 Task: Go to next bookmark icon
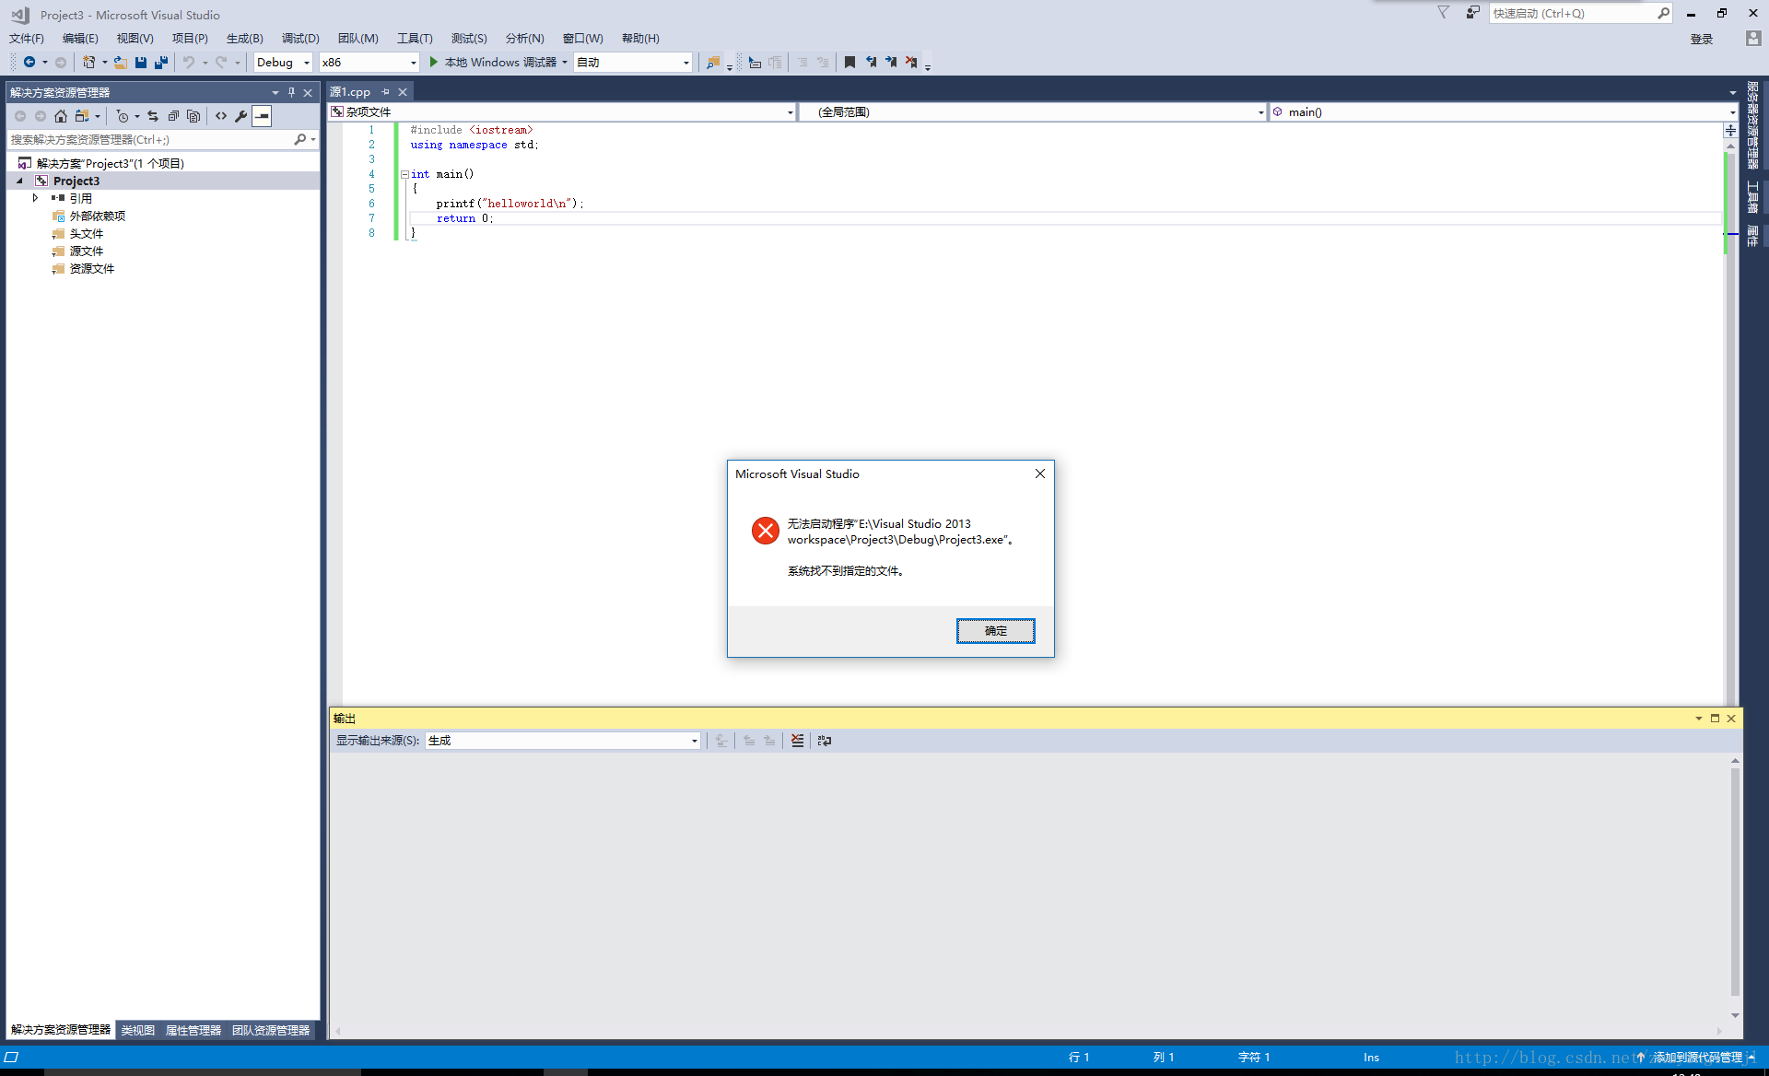coord(891,62)
